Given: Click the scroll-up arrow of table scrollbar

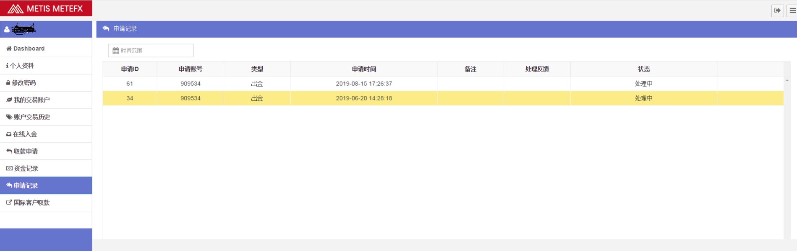Looking at the screenshot, I should click(787, 80).
